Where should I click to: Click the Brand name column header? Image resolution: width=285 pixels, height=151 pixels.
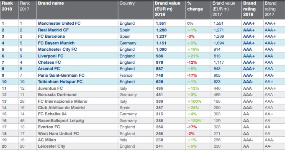[51, 3]
